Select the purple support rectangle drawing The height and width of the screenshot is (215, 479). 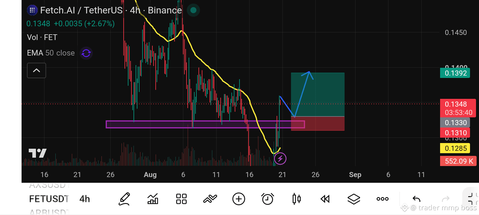[205, 124]
